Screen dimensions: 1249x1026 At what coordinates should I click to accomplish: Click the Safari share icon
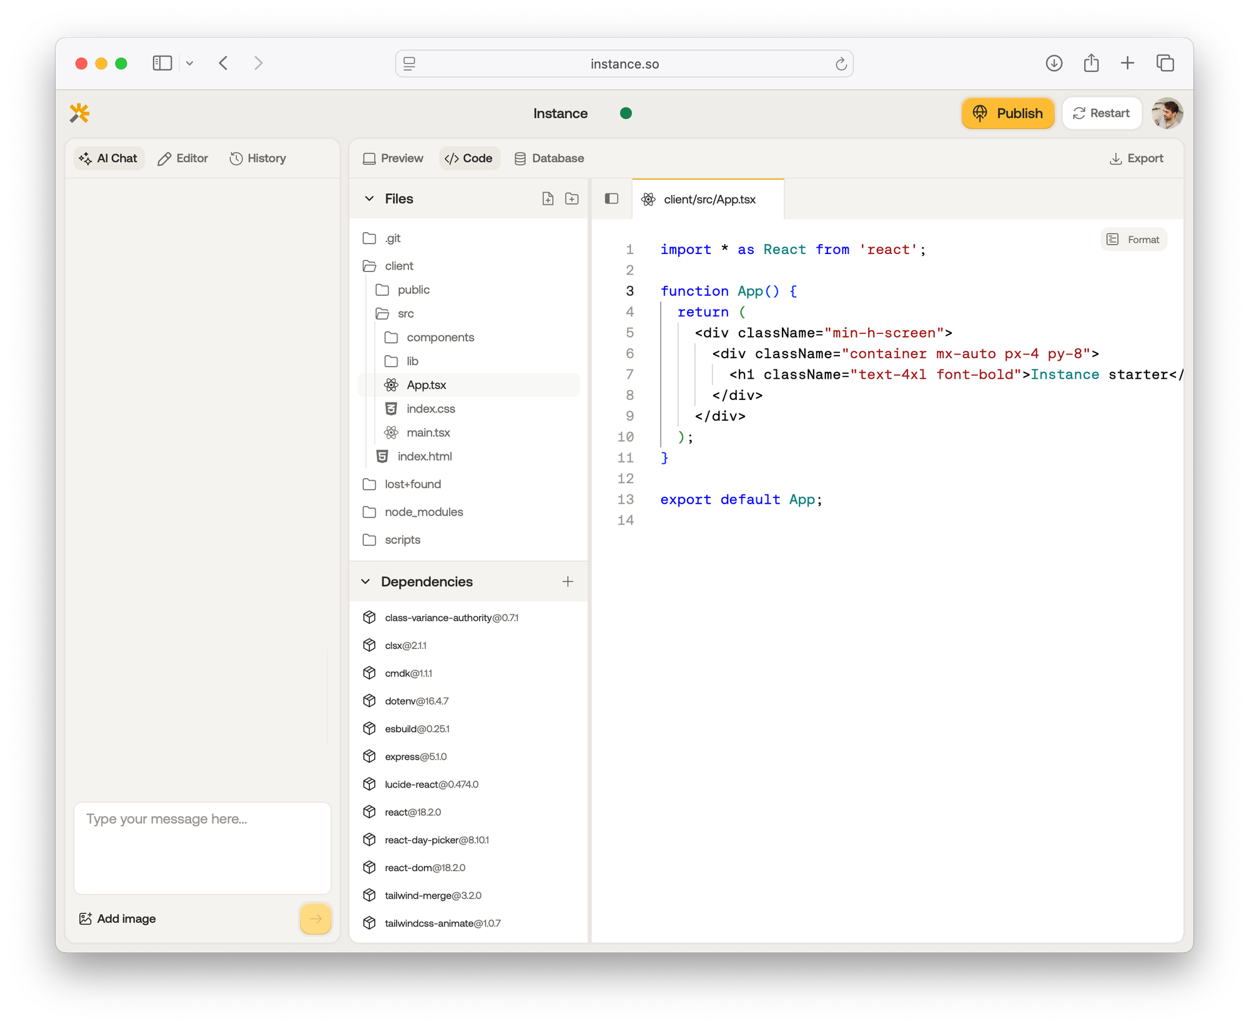(1090, 63)
